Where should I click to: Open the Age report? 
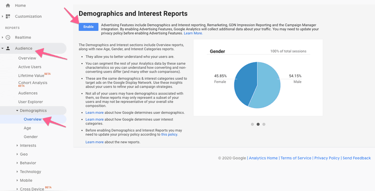coord(27,128)
